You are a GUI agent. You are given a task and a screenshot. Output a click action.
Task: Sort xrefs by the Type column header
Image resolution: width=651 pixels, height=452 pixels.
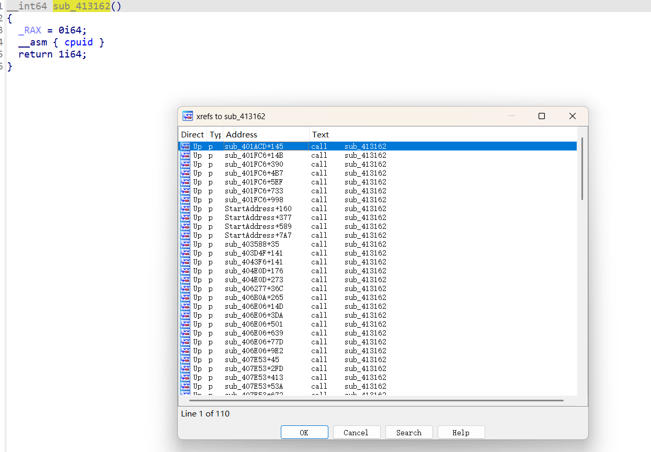click(x=215, y=134)
